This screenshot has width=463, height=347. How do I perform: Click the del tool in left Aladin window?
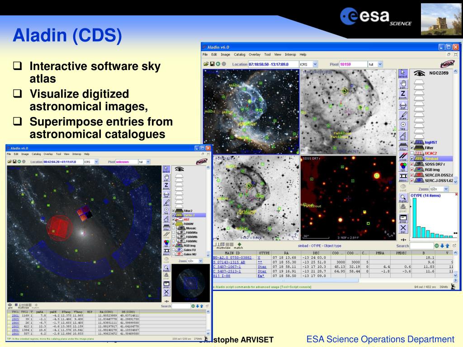[166, 292]
